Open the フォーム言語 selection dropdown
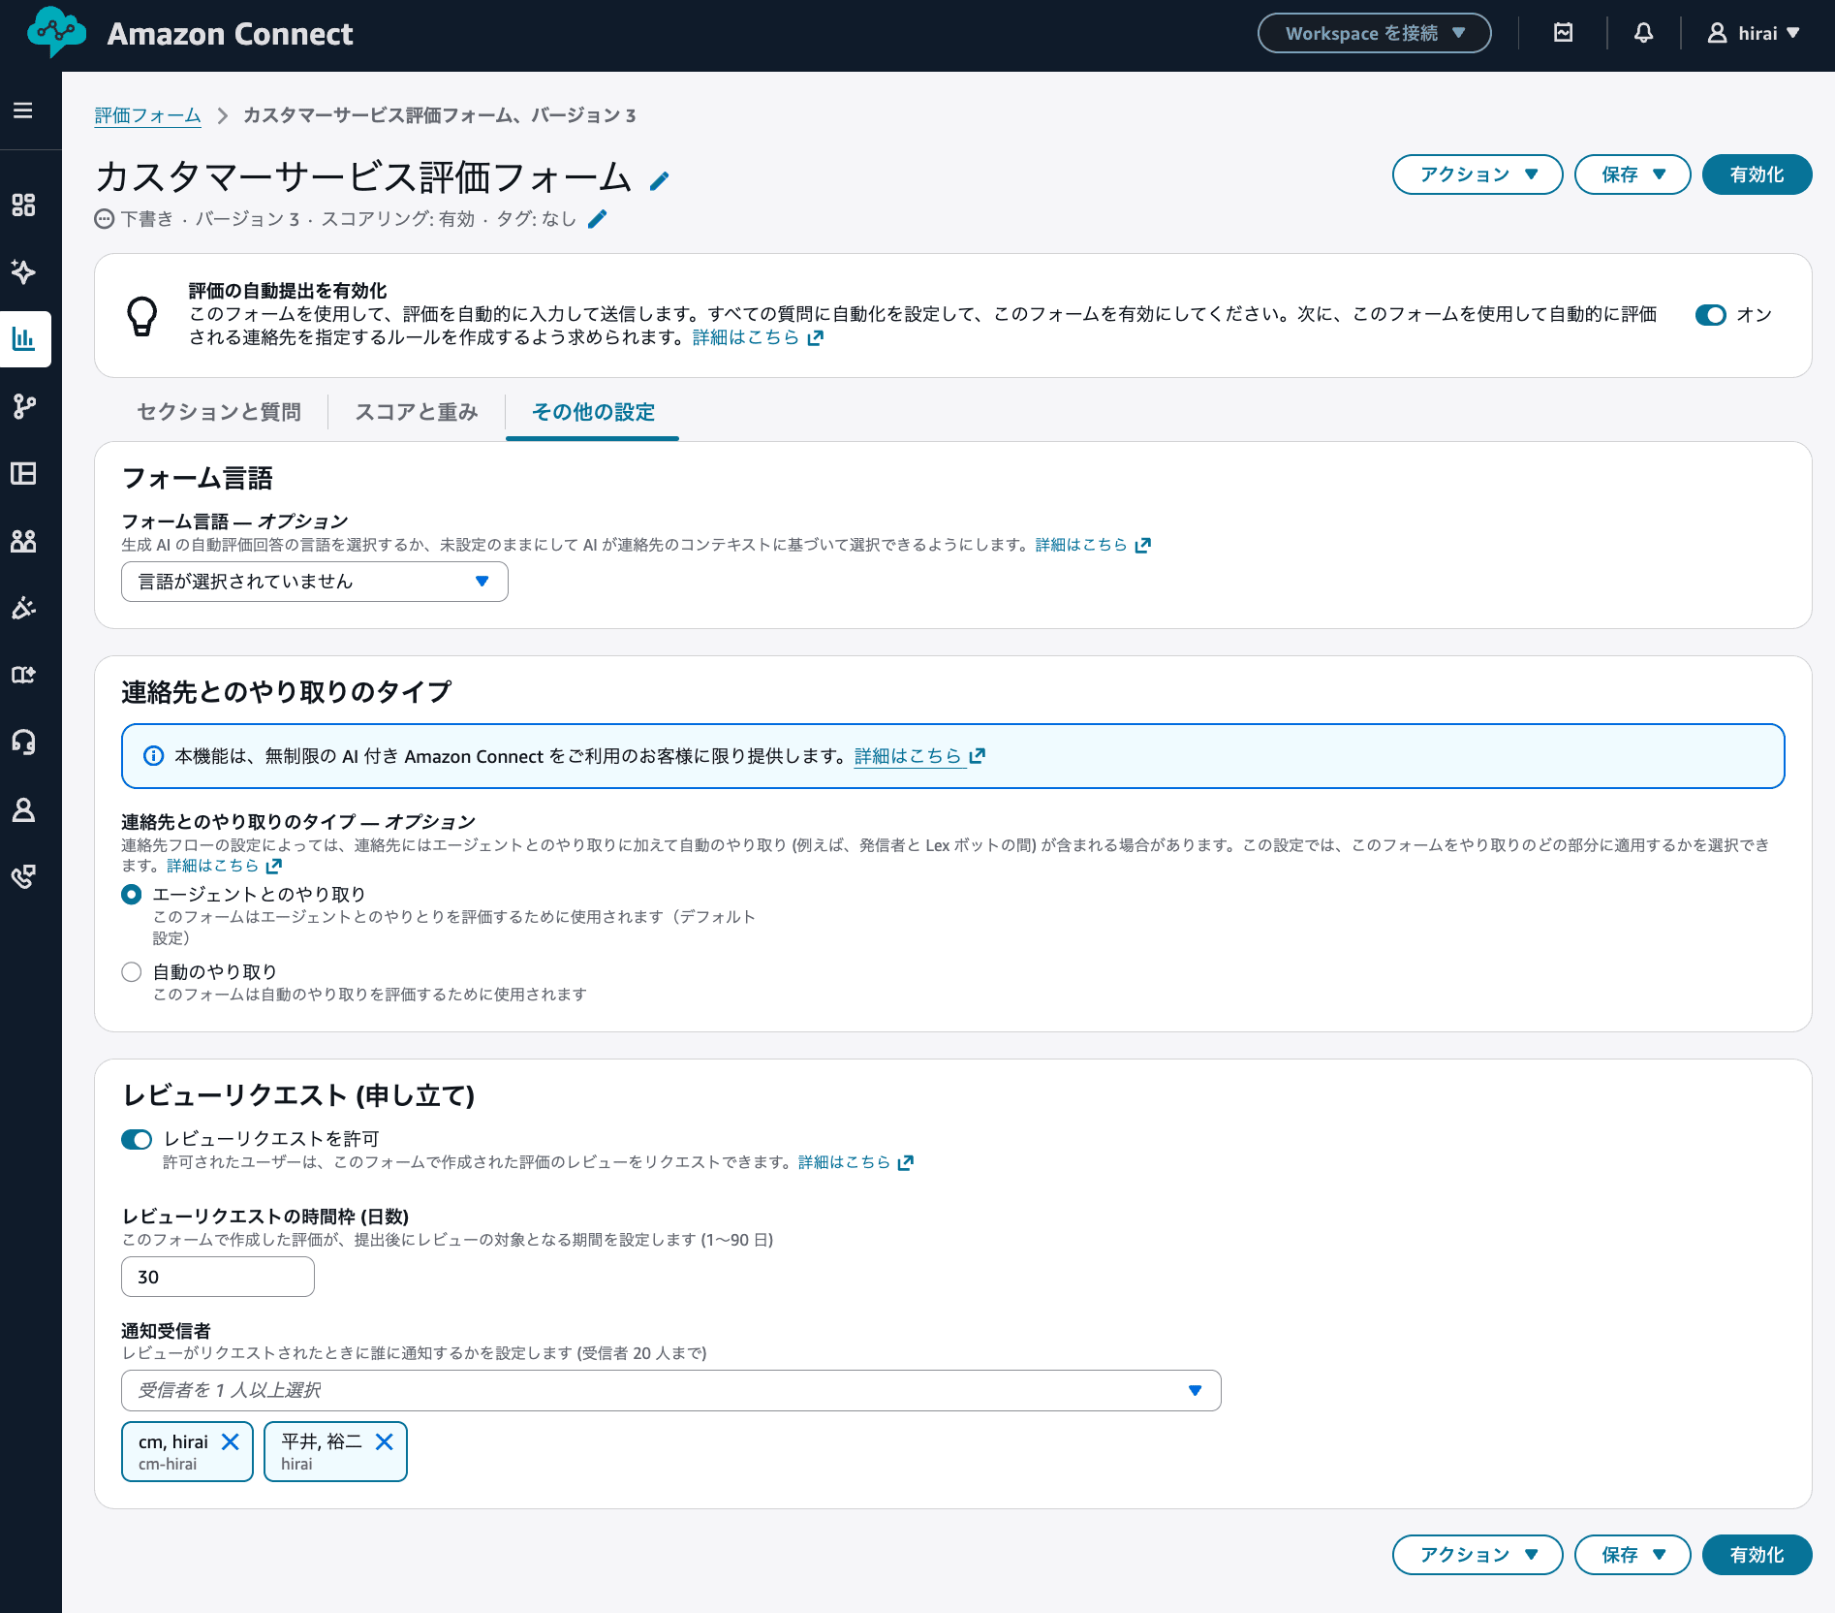Viewport: 1835px width, 1613px height. (313, 581)
